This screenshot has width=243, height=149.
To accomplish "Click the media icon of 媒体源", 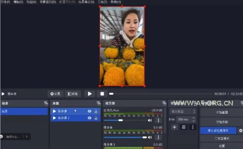I will click(x=54, y=111).
